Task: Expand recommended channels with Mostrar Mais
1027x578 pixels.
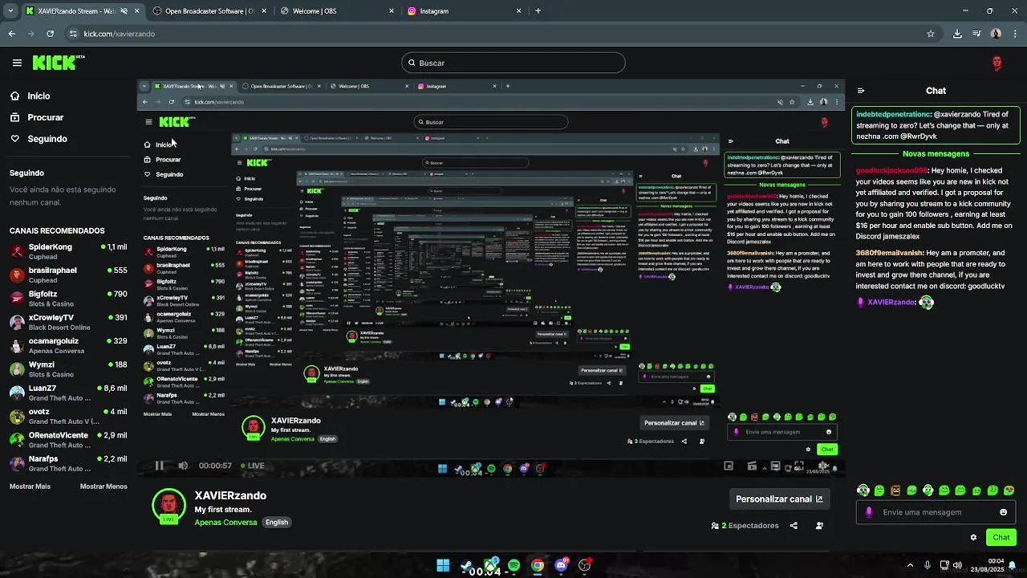Action: (30, 486)
